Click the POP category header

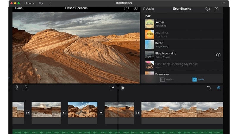click(148, 16)
